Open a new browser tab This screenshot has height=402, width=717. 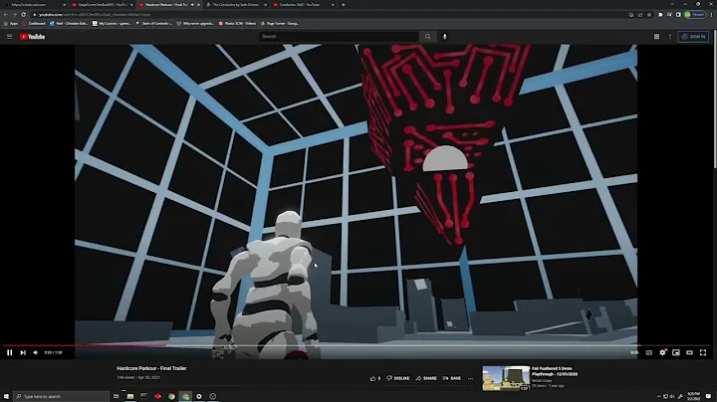coord(343,5)
